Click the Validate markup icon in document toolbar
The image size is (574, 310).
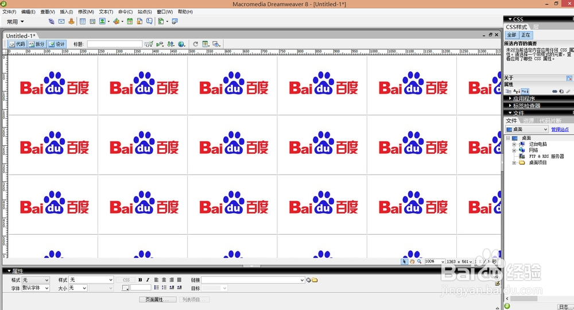click(x=160, y=44)
